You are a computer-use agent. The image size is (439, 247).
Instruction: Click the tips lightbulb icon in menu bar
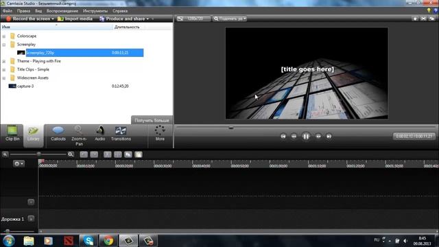[429, 10]
